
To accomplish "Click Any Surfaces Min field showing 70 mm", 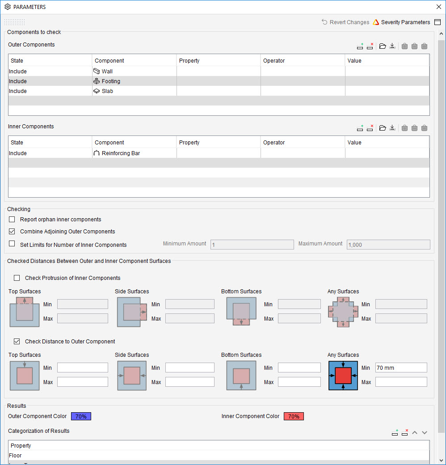I will coord(401,368).
